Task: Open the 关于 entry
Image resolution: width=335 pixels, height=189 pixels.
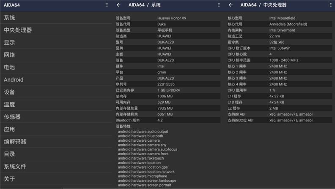Action: (x=56, y=179)
